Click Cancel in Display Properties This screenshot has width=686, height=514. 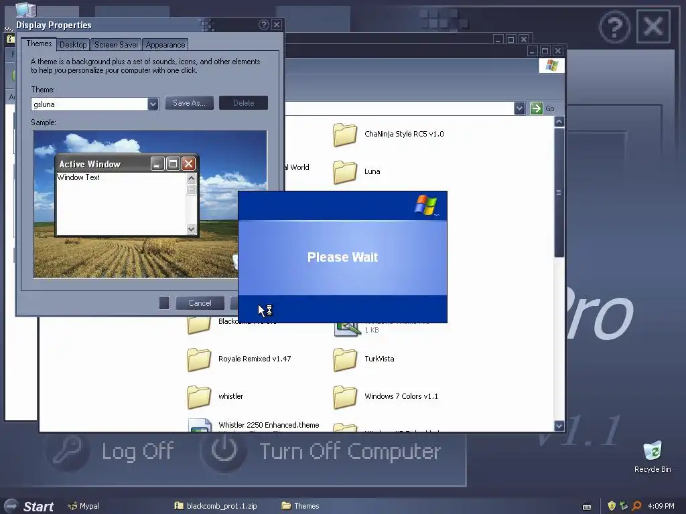200,303
